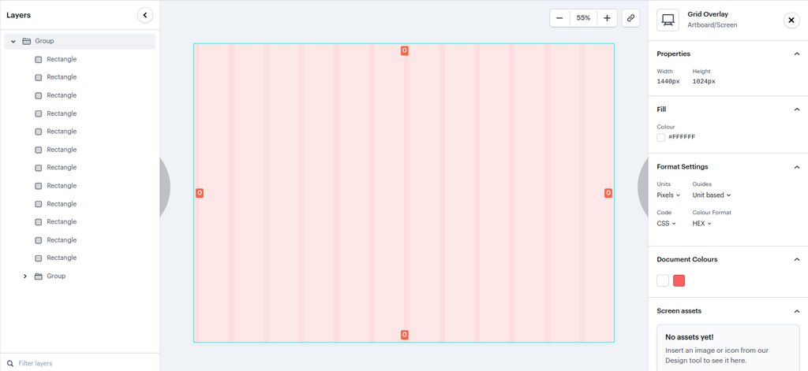Expand the nested Group at the list bottom
The image size is (808, 371).
[24, 276]
